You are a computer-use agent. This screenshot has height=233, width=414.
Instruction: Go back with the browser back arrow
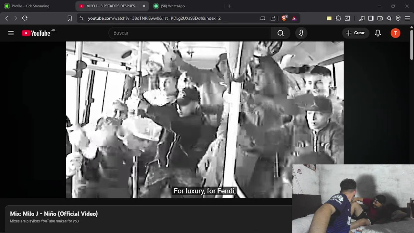click(7, 18)
